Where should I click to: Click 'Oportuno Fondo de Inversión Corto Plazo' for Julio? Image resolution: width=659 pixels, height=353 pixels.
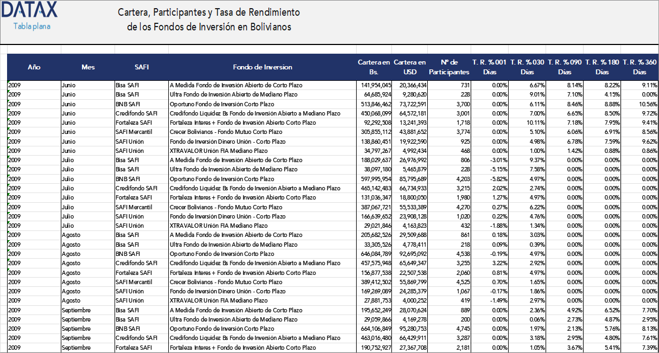[x=217, y=178]
